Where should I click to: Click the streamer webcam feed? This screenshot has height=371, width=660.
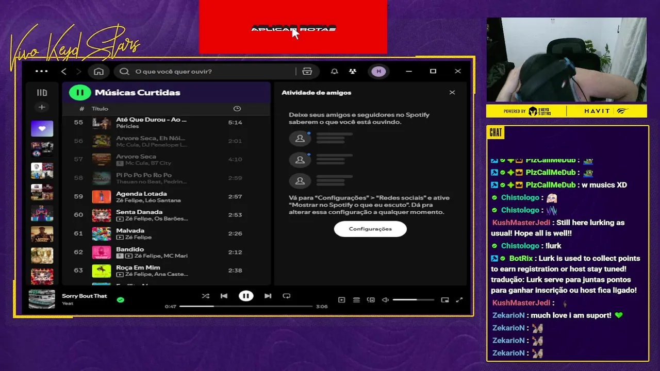[x=566, y=60]
